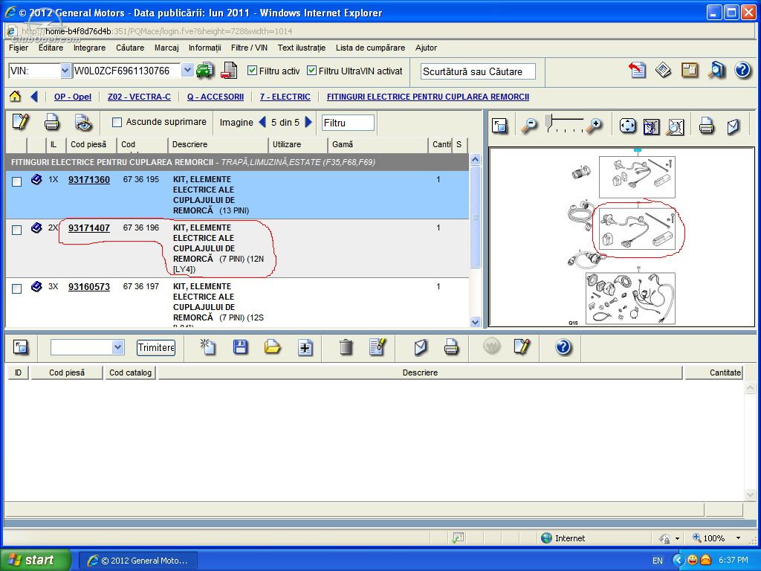Zoom in illustration with plus magnifier
The width and height of the screenshot is (761, 571).
[593, 126]
